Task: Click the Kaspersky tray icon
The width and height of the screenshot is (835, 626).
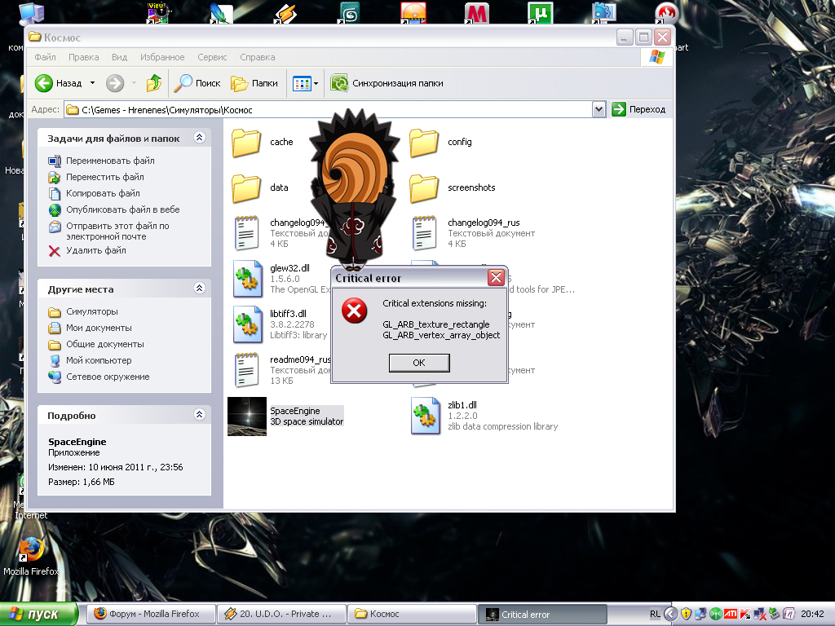Action: pos(744,614)
